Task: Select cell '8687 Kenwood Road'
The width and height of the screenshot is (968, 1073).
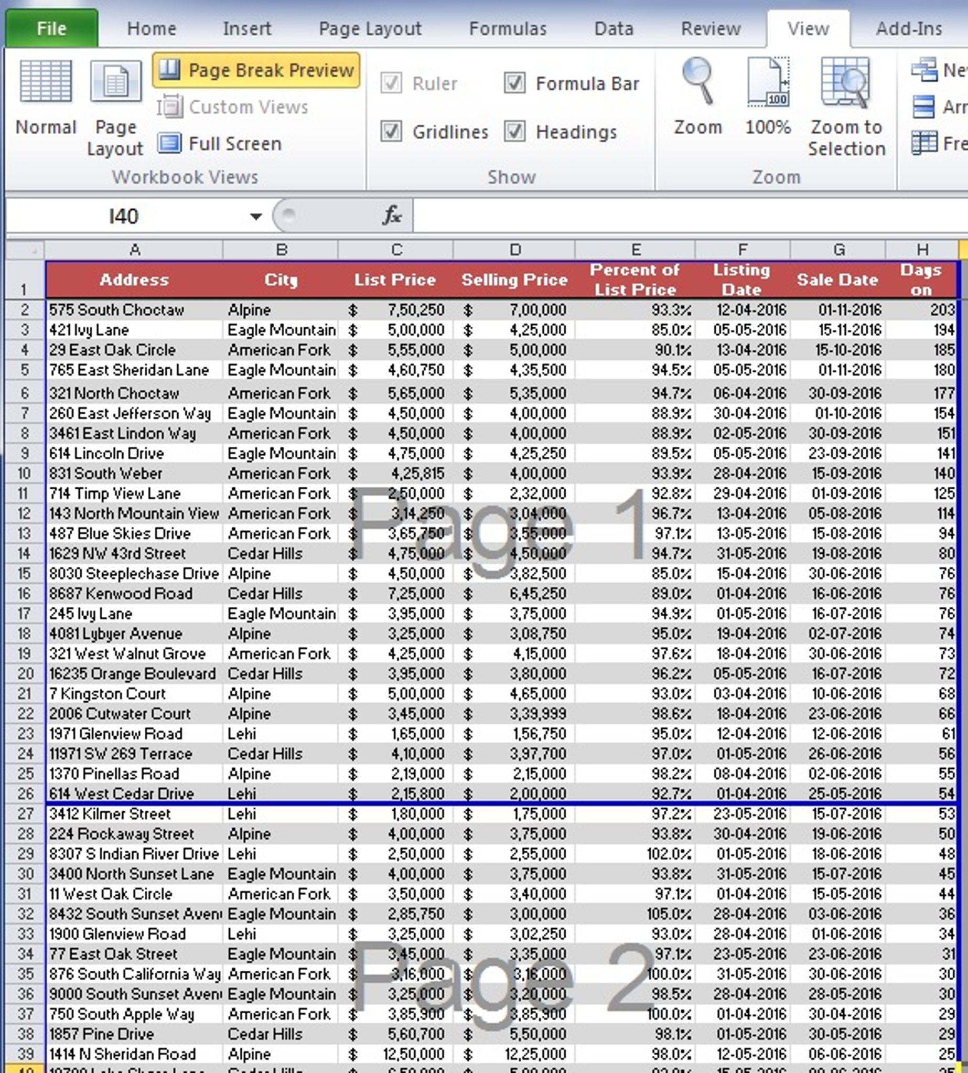Action: pos(134,593)
